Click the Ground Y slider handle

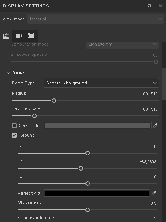pos(81,168)
